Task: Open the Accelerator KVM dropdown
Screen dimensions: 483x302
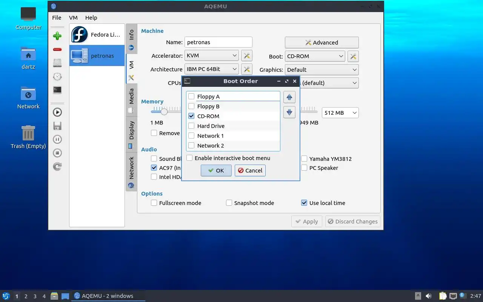Action: [x=211, y=55]
